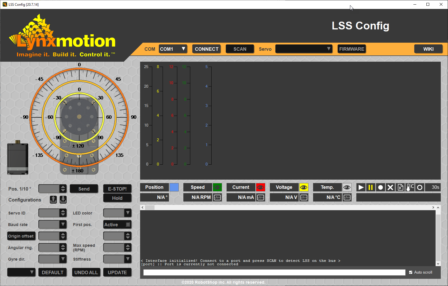Image resolution: width=448 pixels, height=286 pixels.
Task: Load configuration with the up-arrow icon
Action: click(x=53, y=200)
